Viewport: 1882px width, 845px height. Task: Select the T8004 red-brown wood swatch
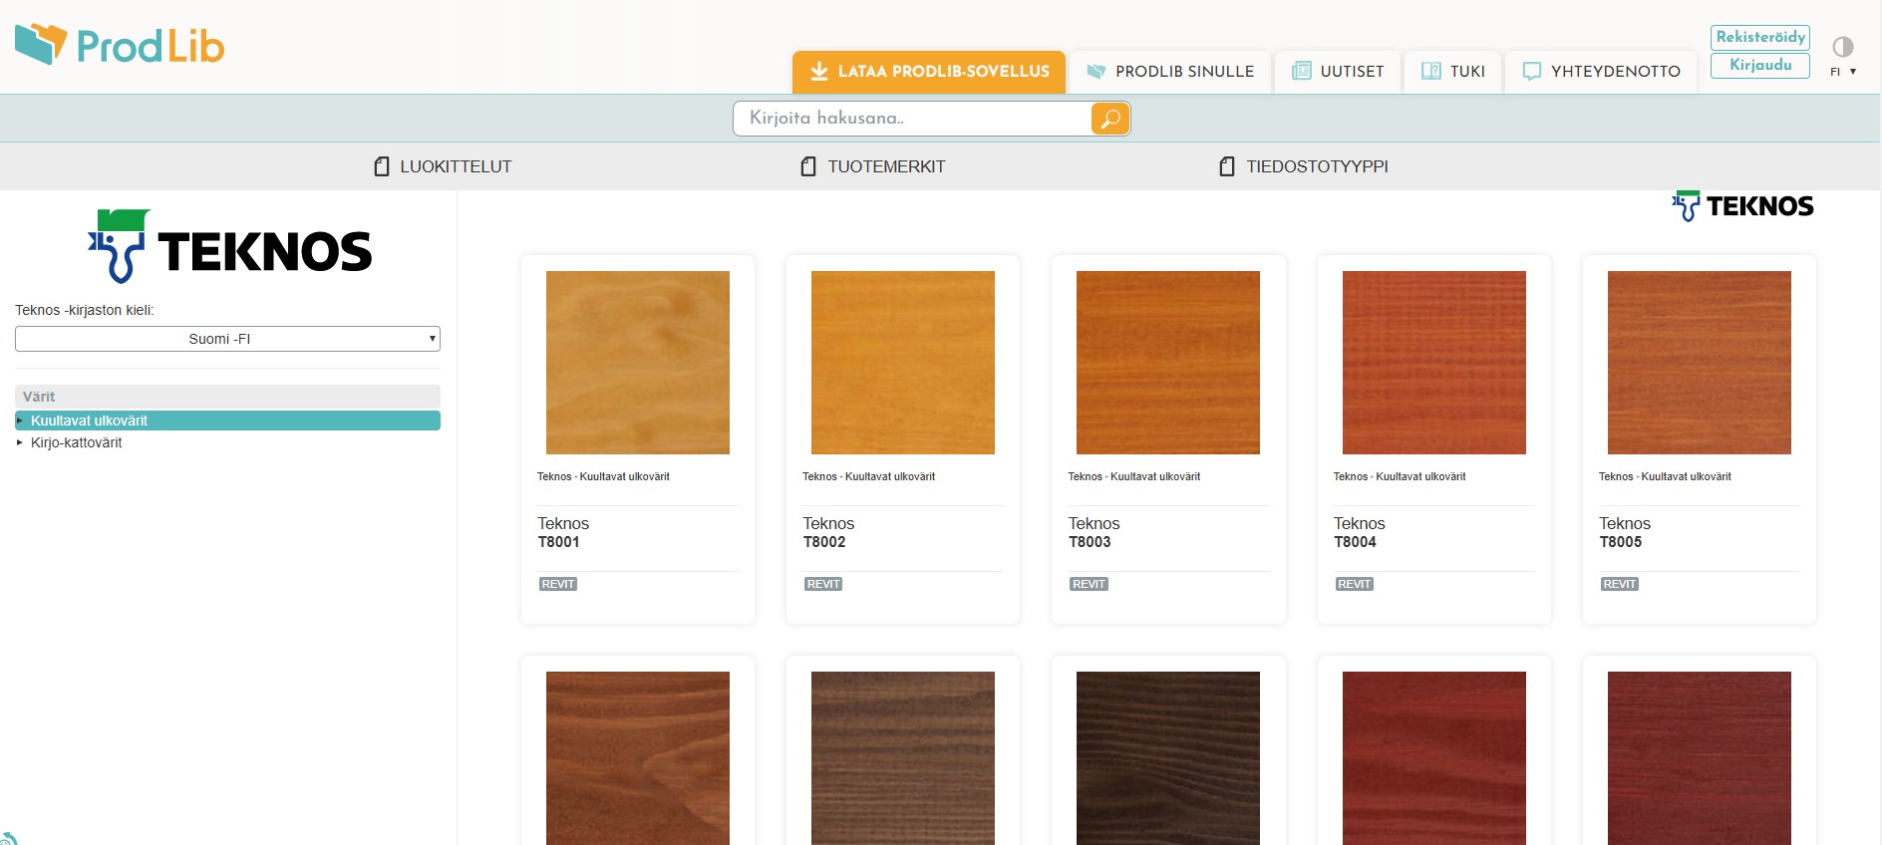(x=1434, y=363)
